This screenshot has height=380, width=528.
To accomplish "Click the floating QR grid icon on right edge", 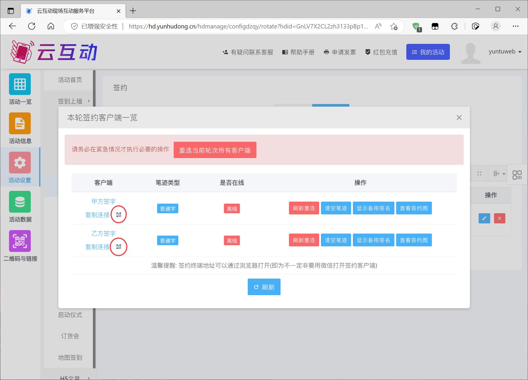I will pyautogui.click(x=517, y=175).
